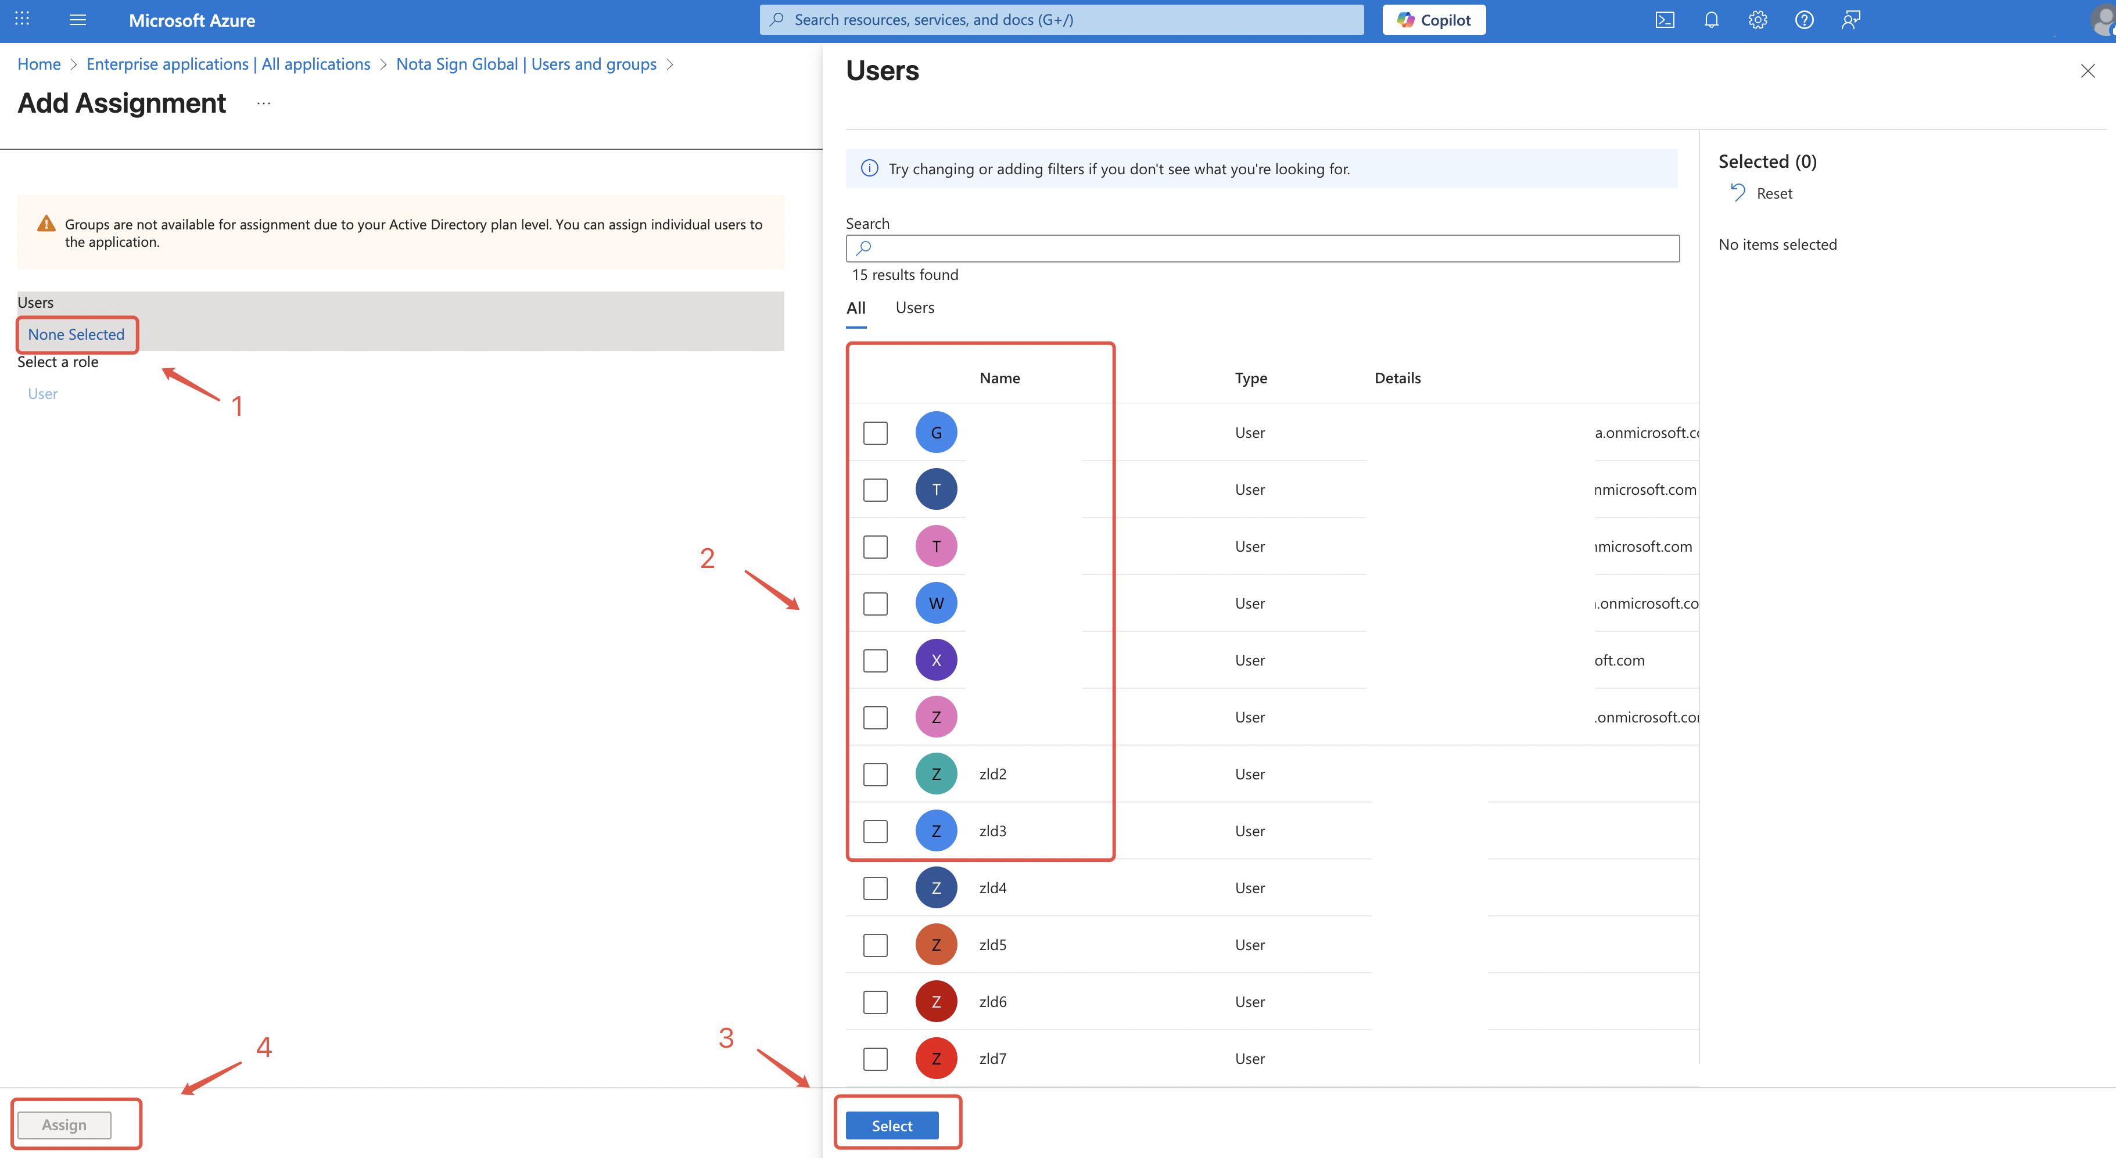Open the portal hamburger menu
Viewport: 2116px width, 1158px height.
pos(78,20)
